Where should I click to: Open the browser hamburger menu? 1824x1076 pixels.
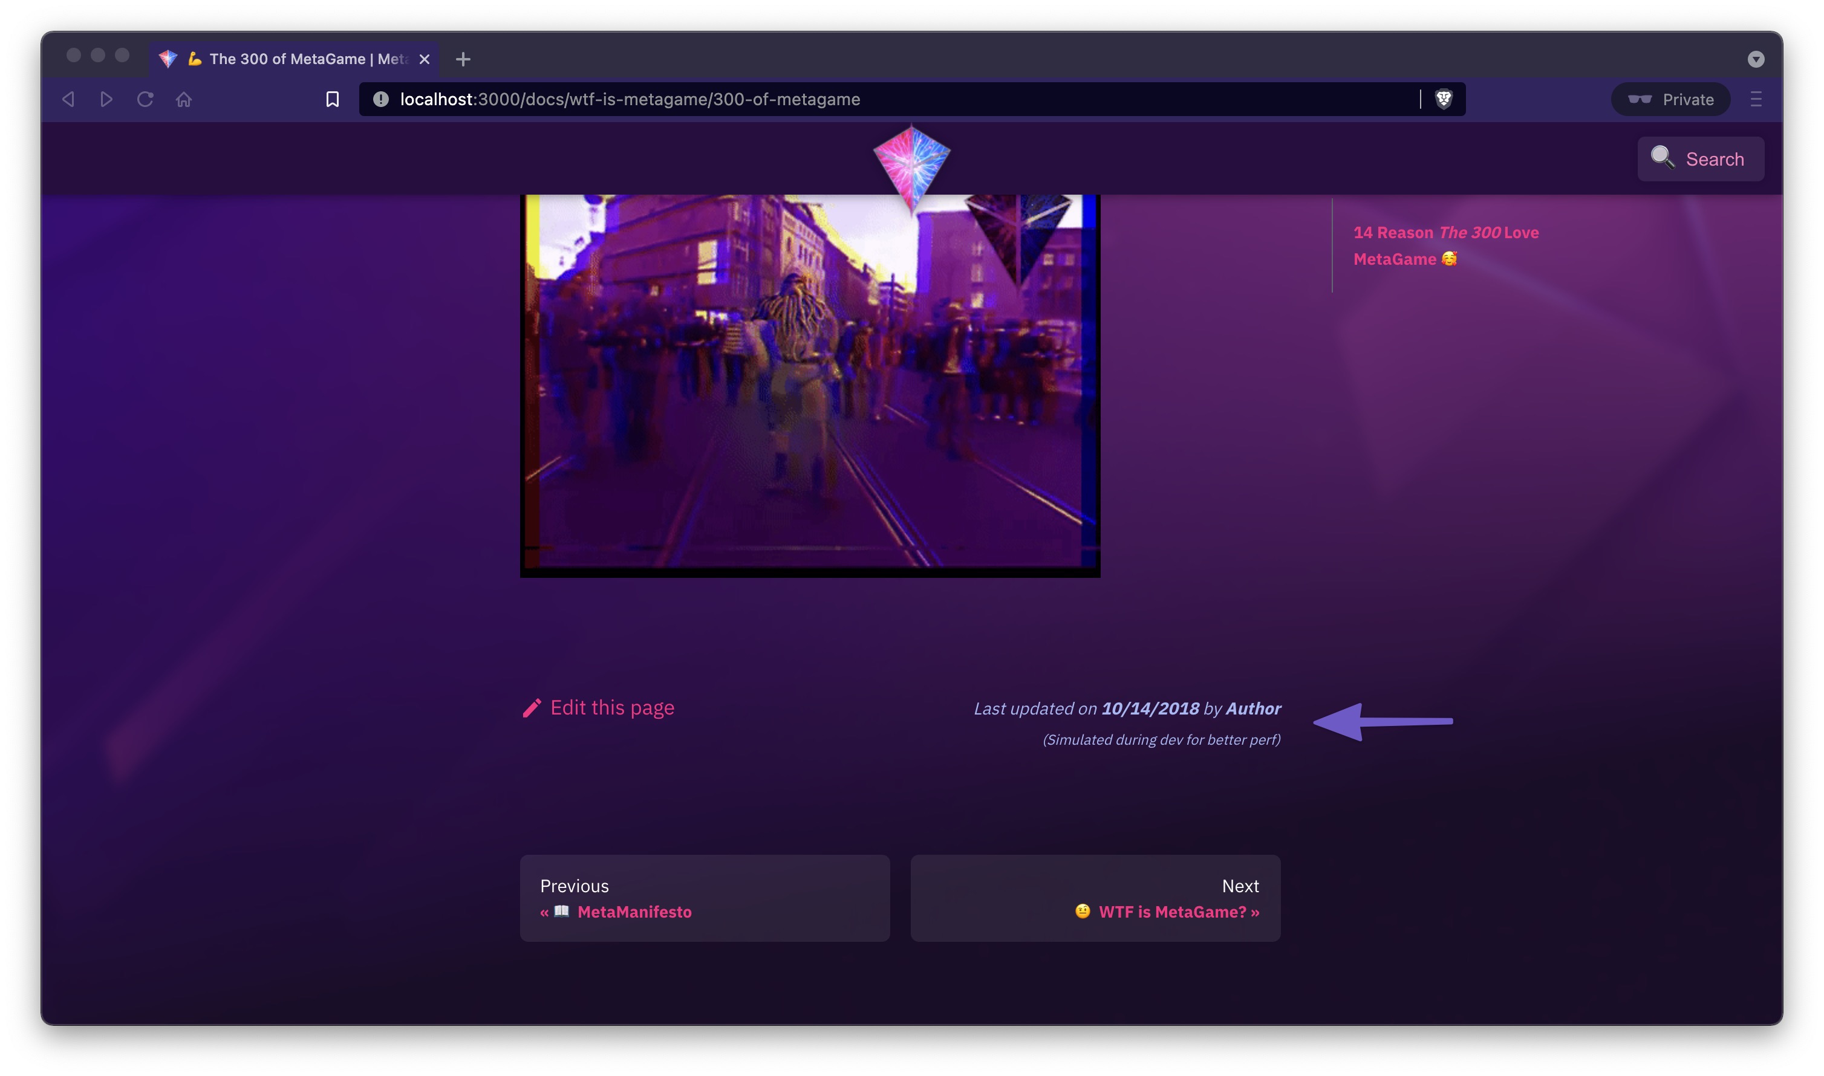pos(1755,99)
